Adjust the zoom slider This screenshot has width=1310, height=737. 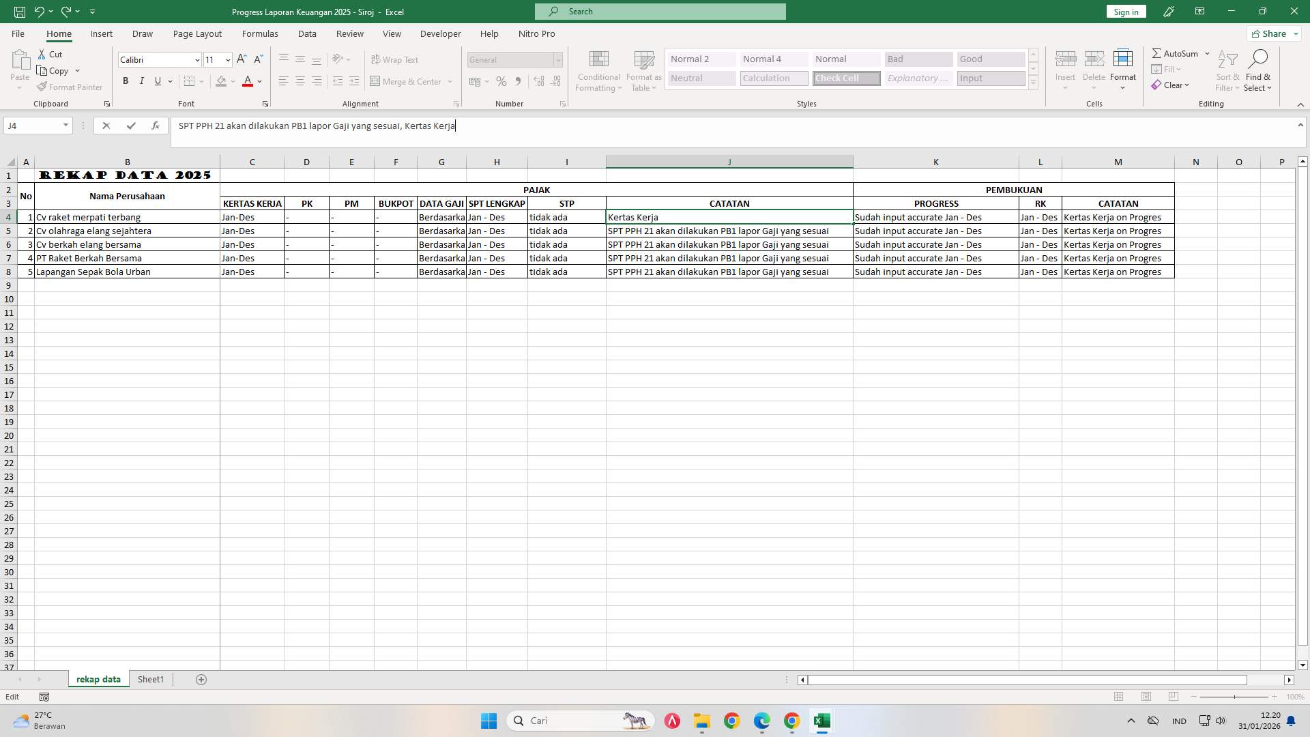[1235, 697]
